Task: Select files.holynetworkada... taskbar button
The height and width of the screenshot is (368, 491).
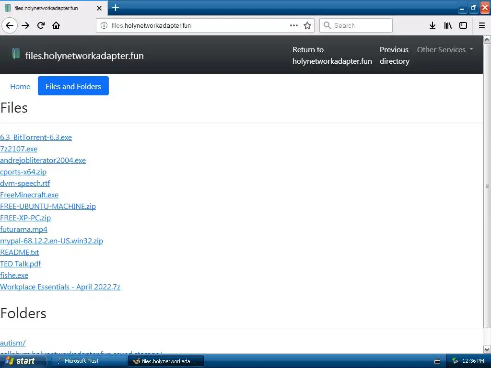Action: coord(166,361)
